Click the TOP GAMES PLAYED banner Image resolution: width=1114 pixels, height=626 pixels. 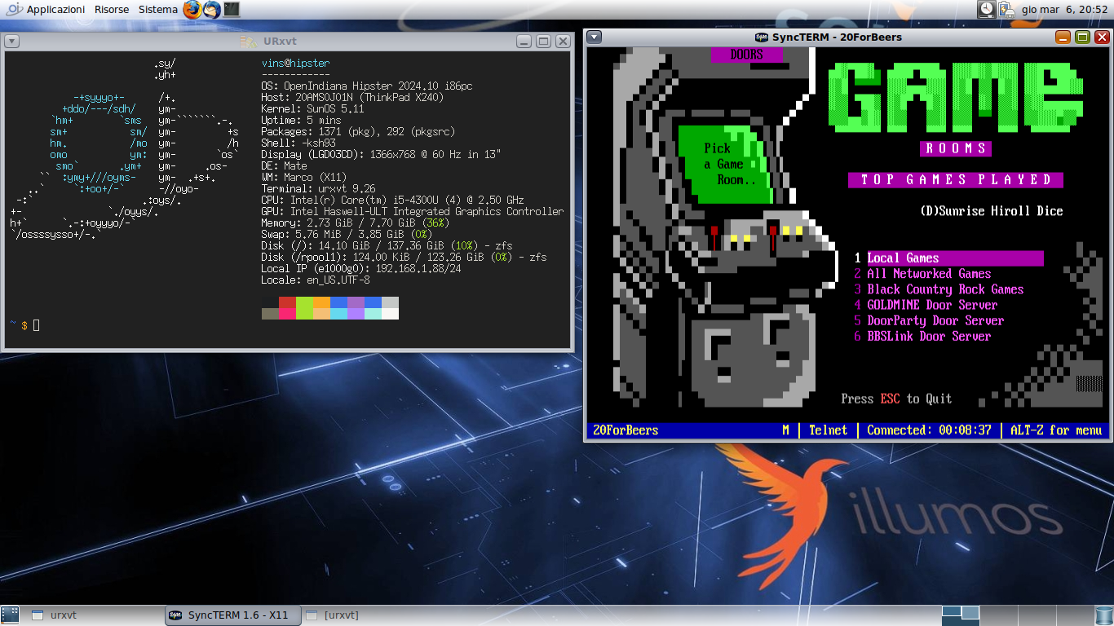click(955, 180)
